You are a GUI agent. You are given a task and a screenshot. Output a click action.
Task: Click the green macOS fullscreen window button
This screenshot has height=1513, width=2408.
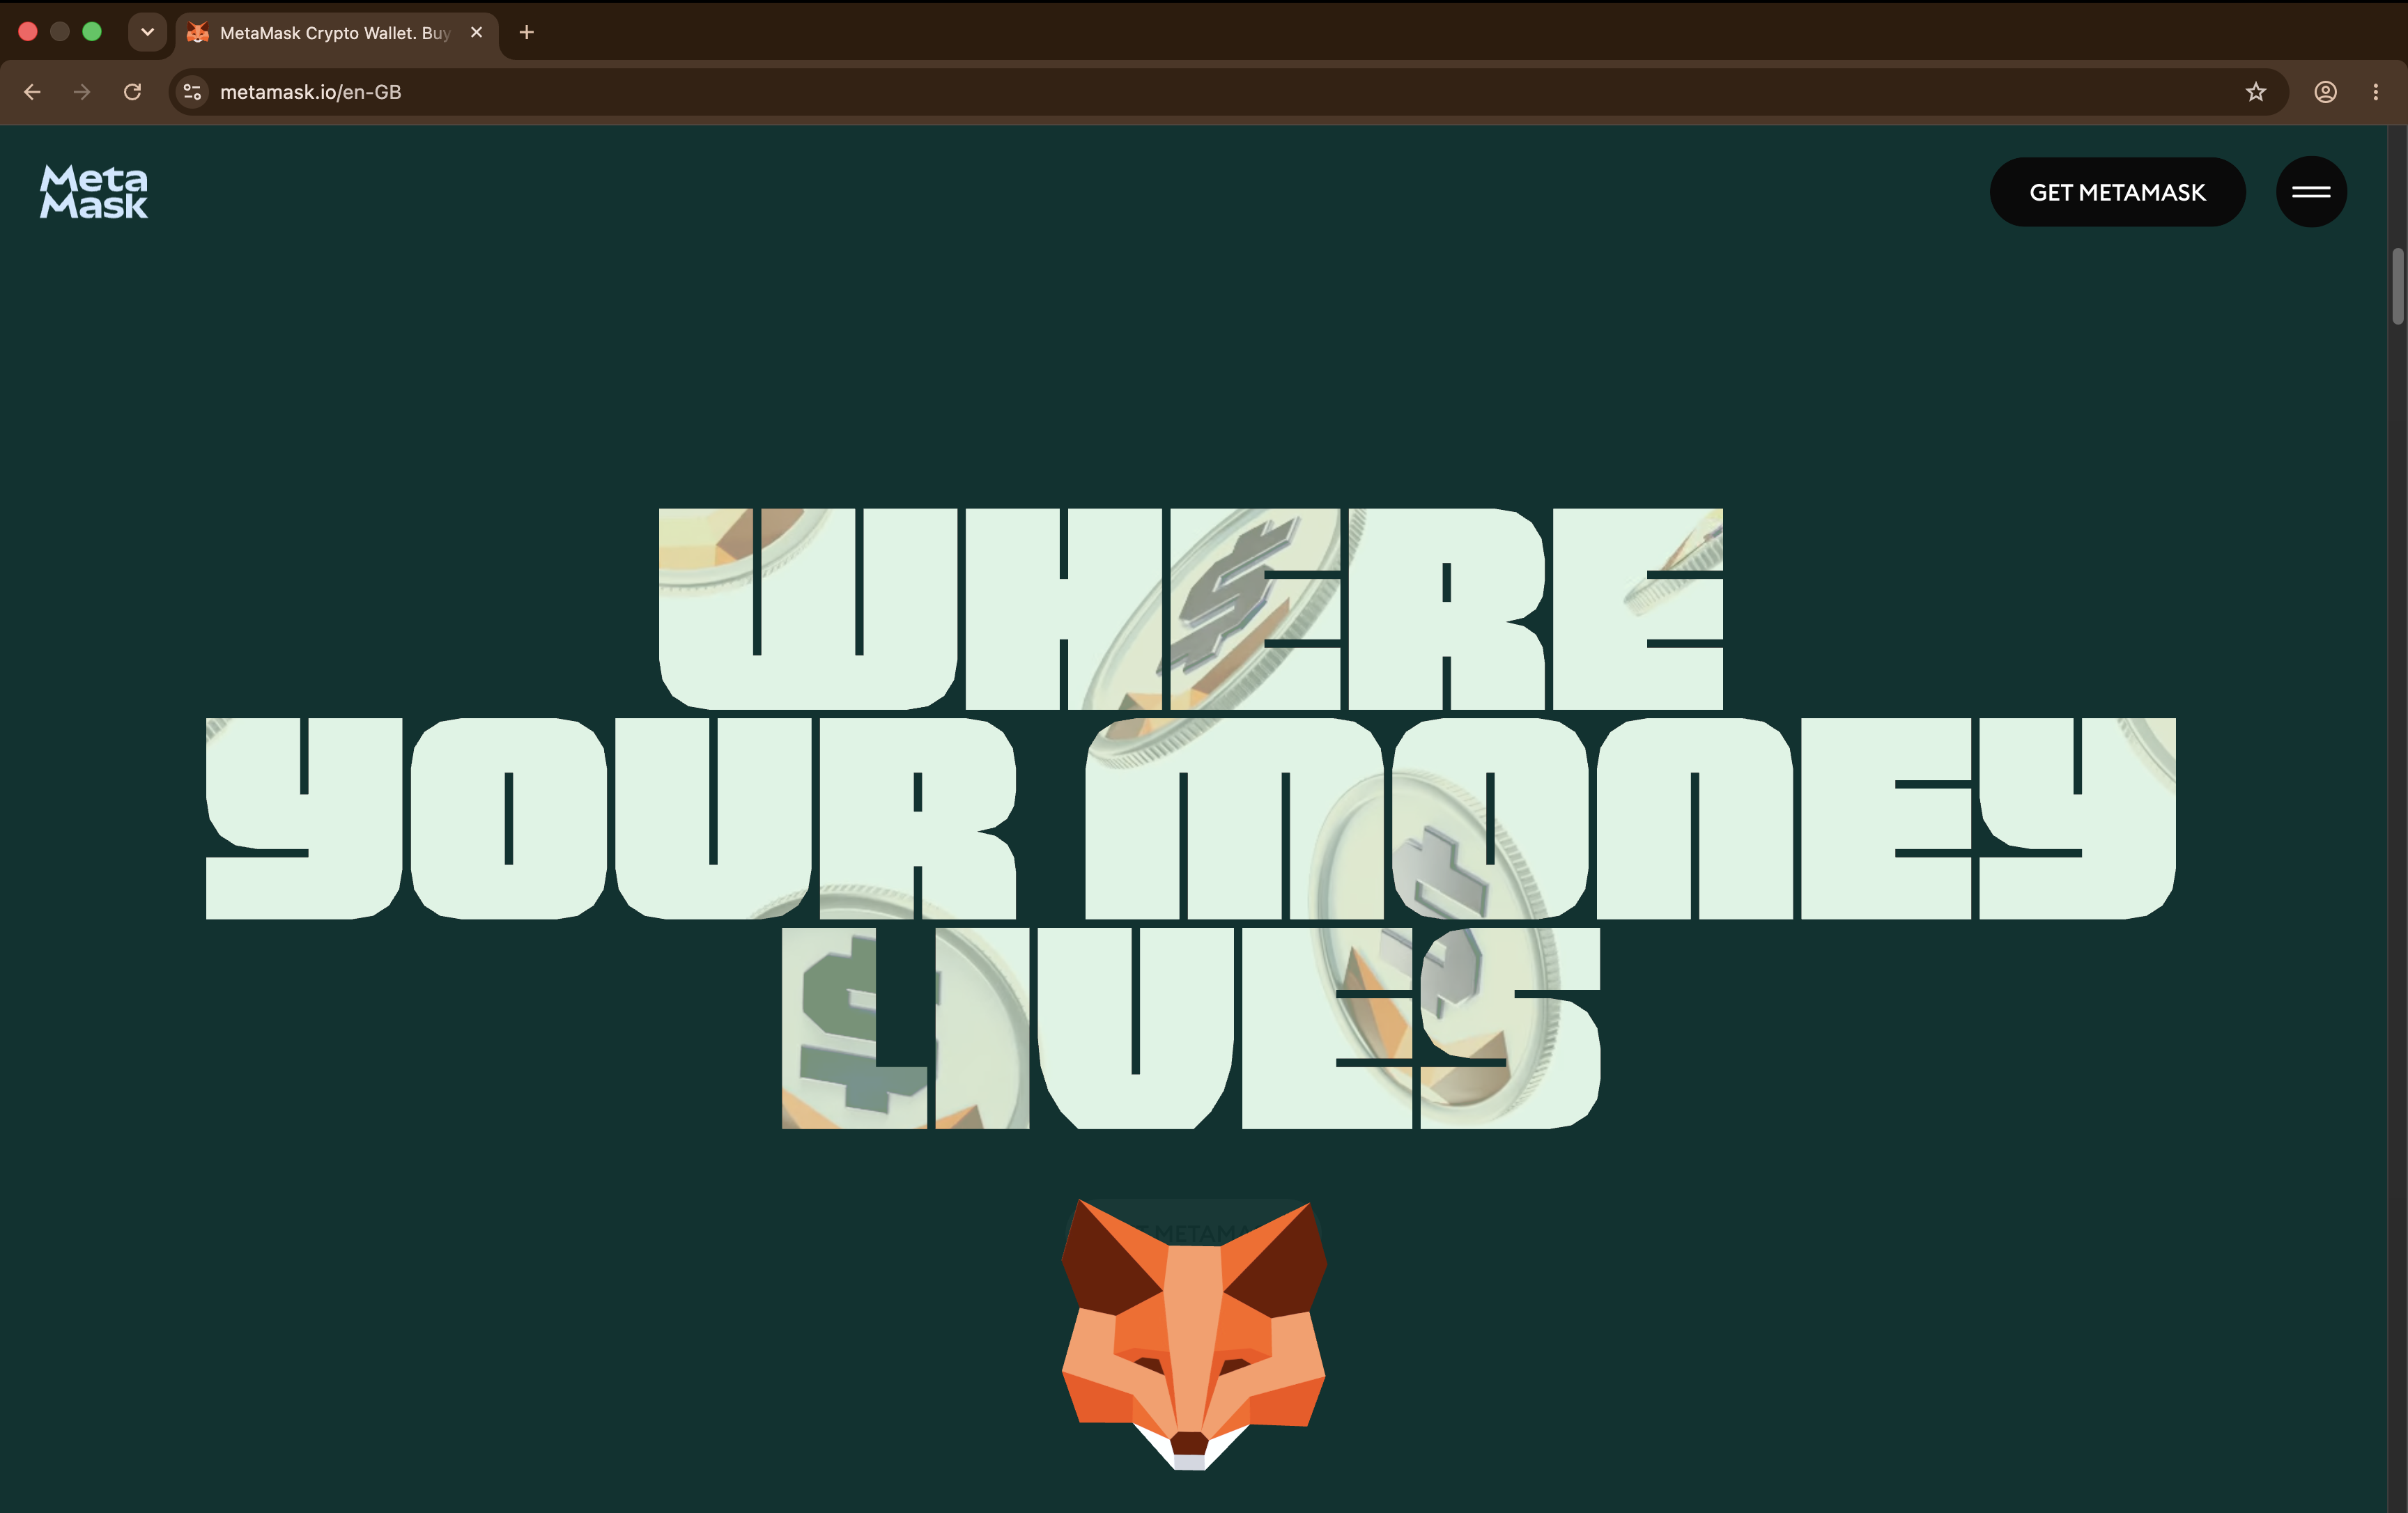pos(92,32)
